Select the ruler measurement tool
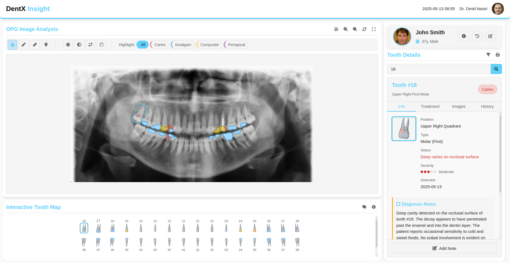This screenshot has width=510, height=263. click(35, 45)
